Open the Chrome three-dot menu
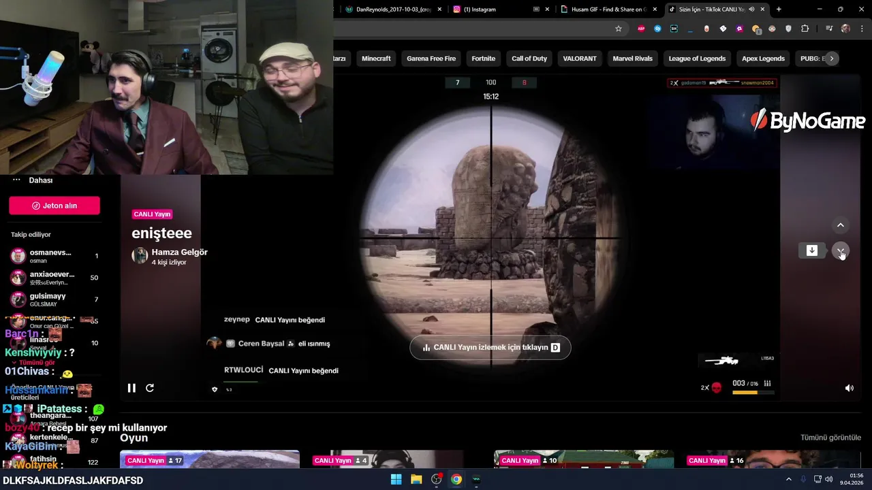Viewport: 872px width, 490px height. pyautogui.click(x=861, y=29)
